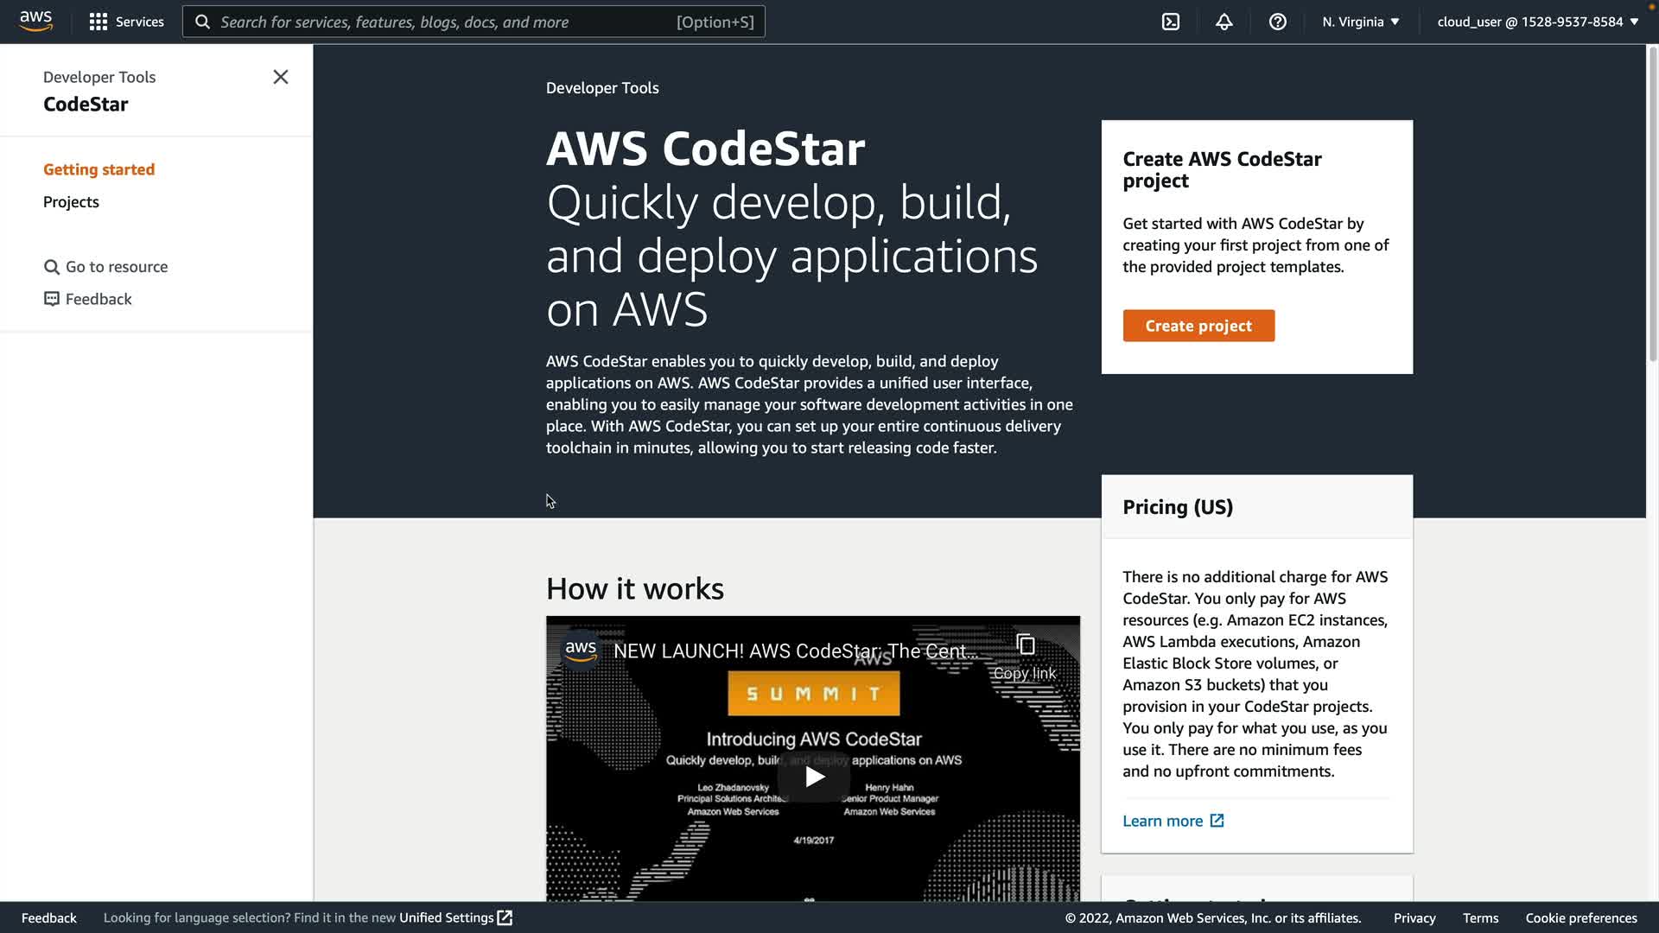Close the CodeStar side navigation panel
The height and width of the screenshot is (933, 1659).
(280, 77)
